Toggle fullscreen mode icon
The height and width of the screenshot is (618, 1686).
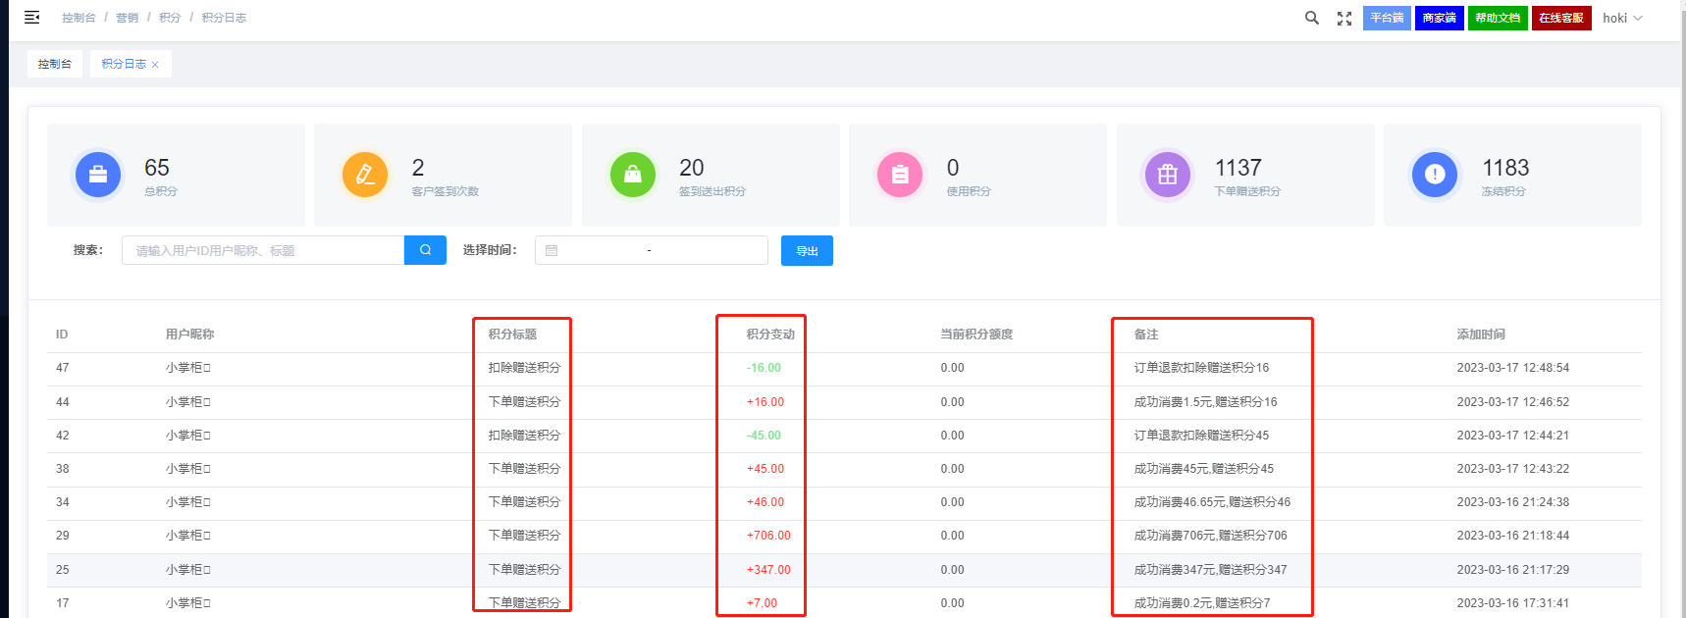(x=1344, y=19)
